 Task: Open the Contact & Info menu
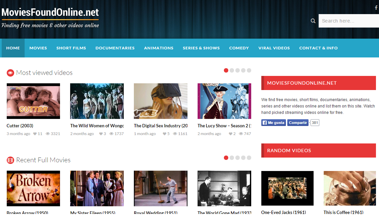pyautogui.click(x=318, y=48)
